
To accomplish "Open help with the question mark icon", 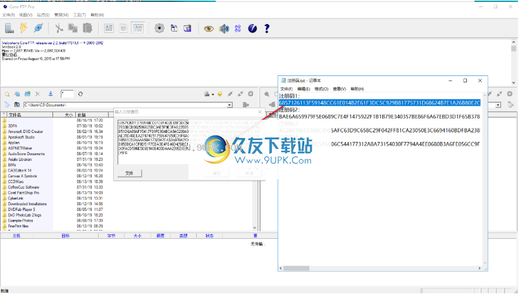I will click(x=267, y=29).
